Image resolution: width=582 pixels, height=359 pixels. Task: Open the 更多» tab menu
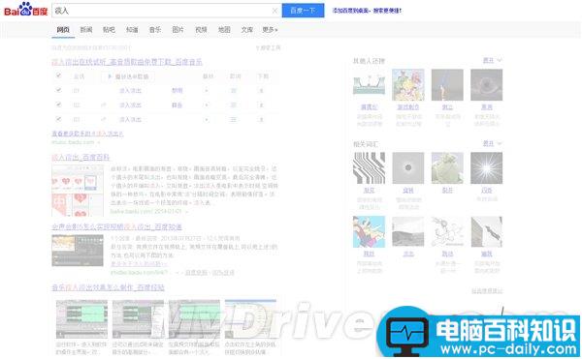[270, 30]
